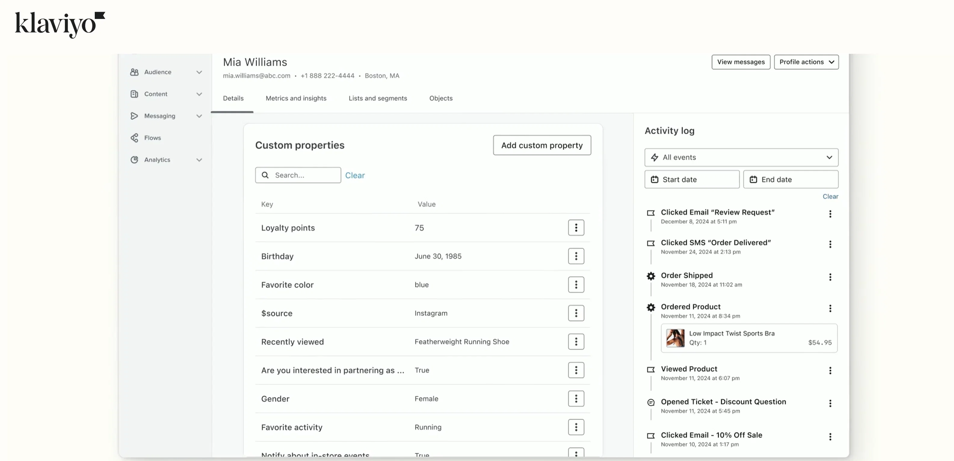Click the search magnifier icon in Custom properties

pos(265,175)
